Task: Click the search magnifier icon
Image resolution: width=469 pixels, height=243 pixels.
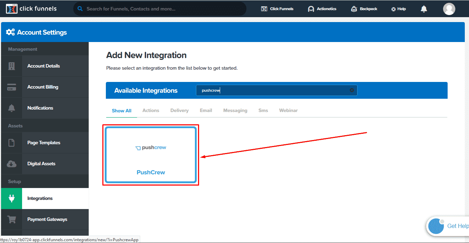Action: coord(80,9)
